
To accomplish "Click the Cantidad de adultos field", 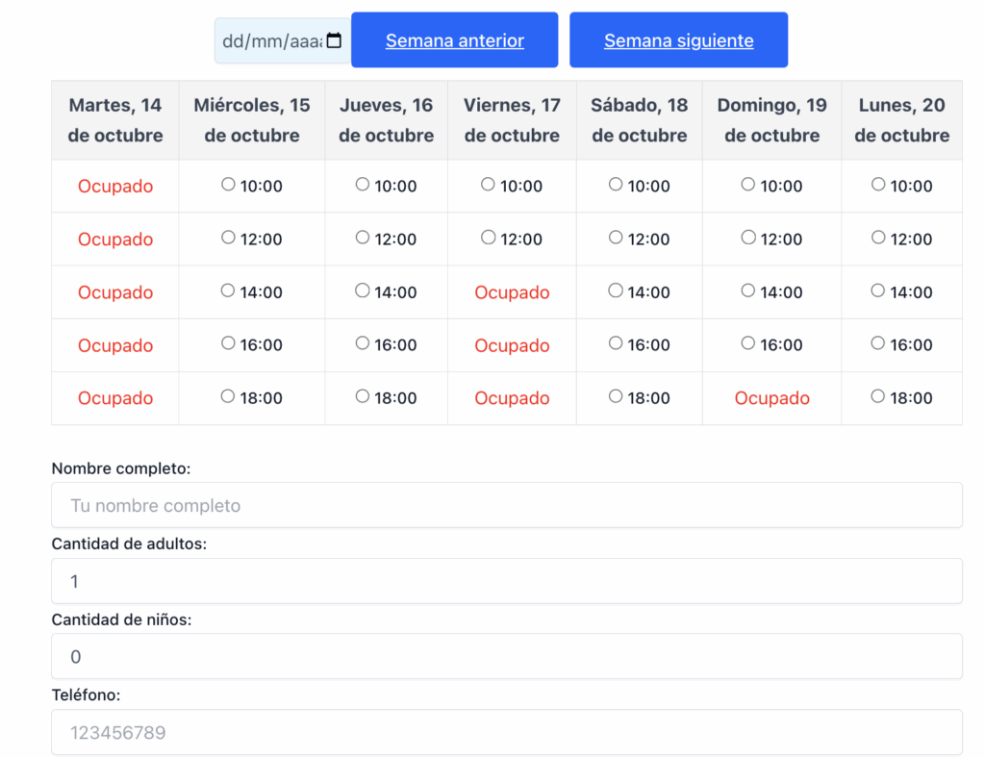I will (506, 581).
